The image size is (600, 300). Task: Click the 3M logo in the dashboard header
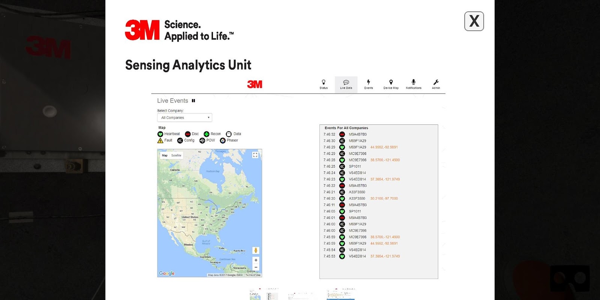[x=255, y=84]
